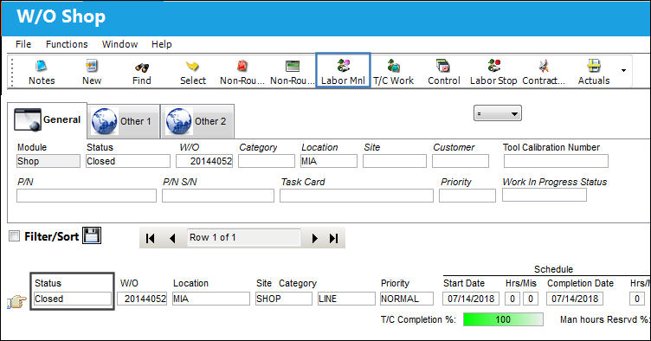Open the Labor Mnl tool
Viewport: 651px width, 341px height.
343,70
